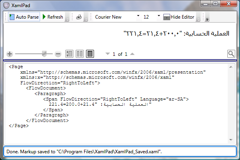Click the "1 of 1" page indicator
Viewport: 240px width, 160px height.
(120, 54)
